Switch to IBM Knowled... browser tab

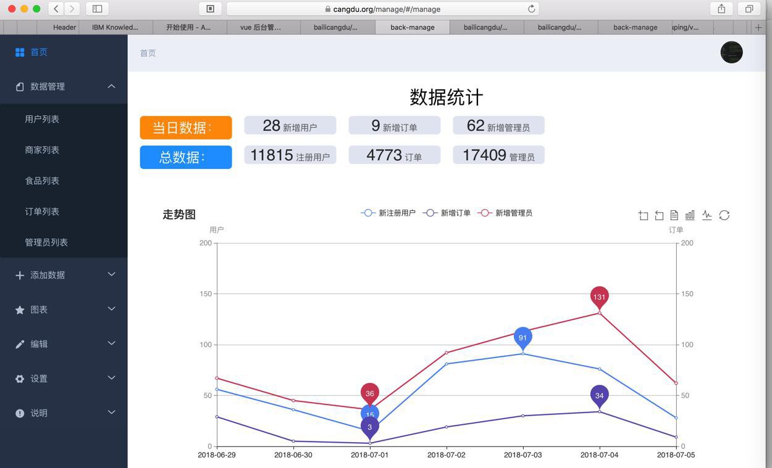coord(115,27)
